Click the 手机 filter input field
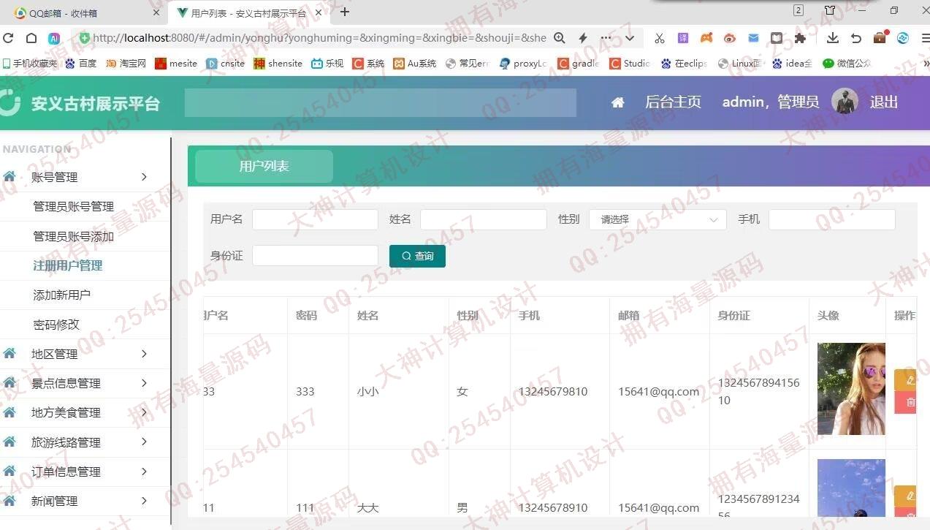 pos(832,219)
